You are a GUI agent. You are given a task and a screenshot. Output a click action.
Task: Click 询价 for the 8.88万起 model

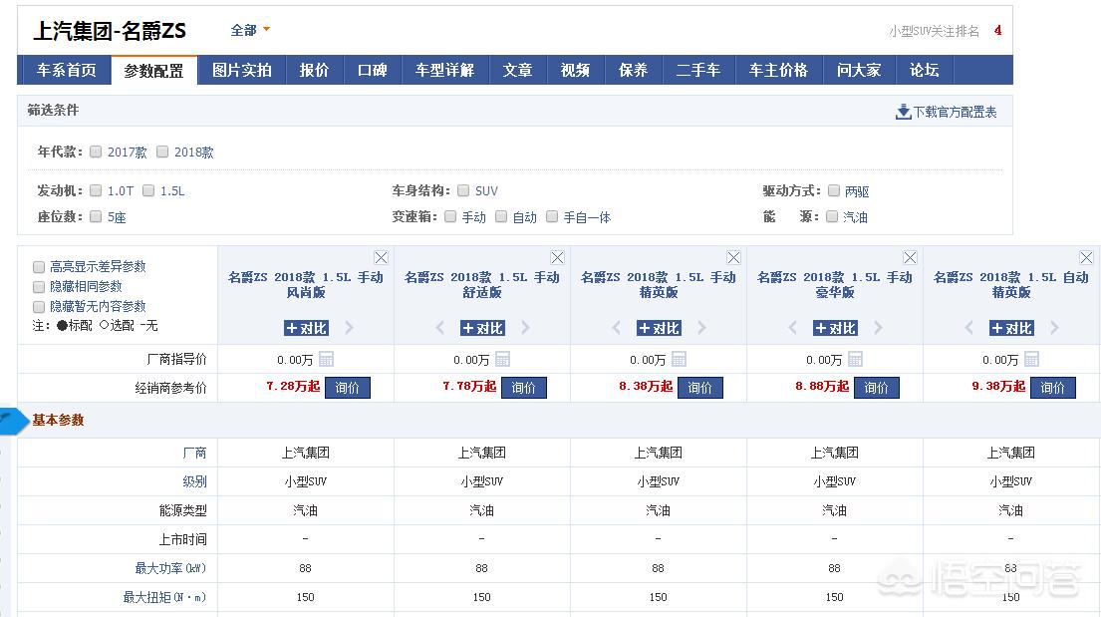tap(876, 387)
